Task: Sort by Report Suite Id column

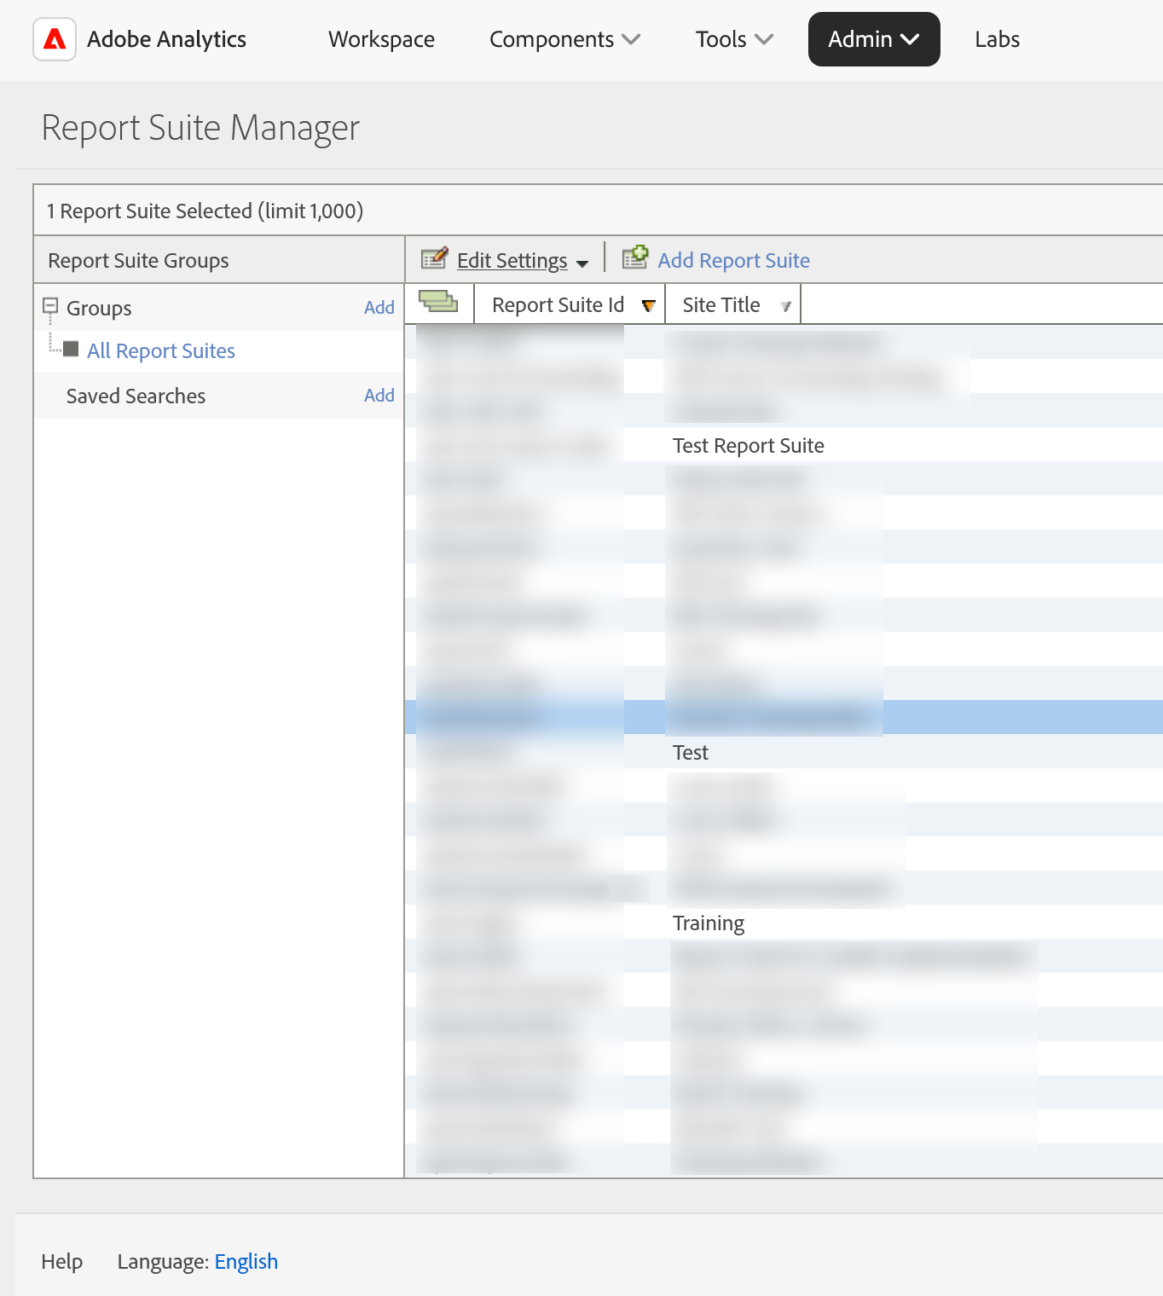Action: click(x=558, y=305)
